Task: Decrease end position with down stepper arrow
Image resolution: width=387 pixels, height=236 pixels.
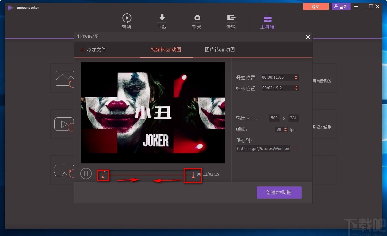Action: coord(296,90)
